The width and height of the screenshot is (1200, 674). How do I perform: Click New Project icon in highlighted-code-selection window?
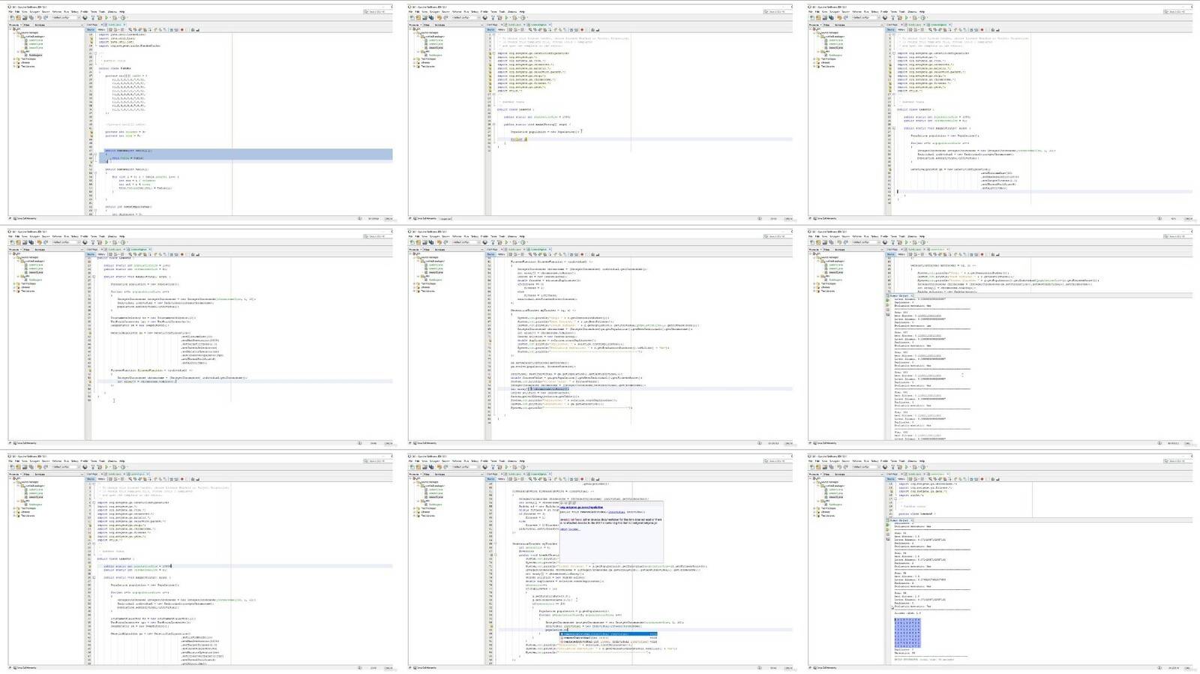(18, 17)
